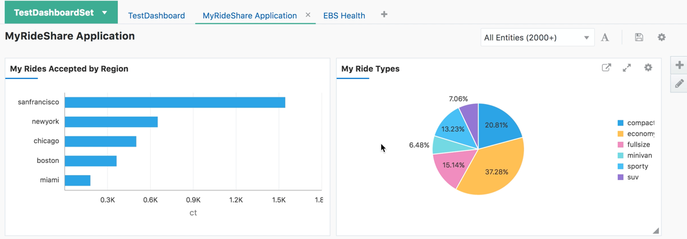The width and height of the screenshot is (687, 239).
Task: Open dashboard settings gear icon
Action: coord(661,37)
